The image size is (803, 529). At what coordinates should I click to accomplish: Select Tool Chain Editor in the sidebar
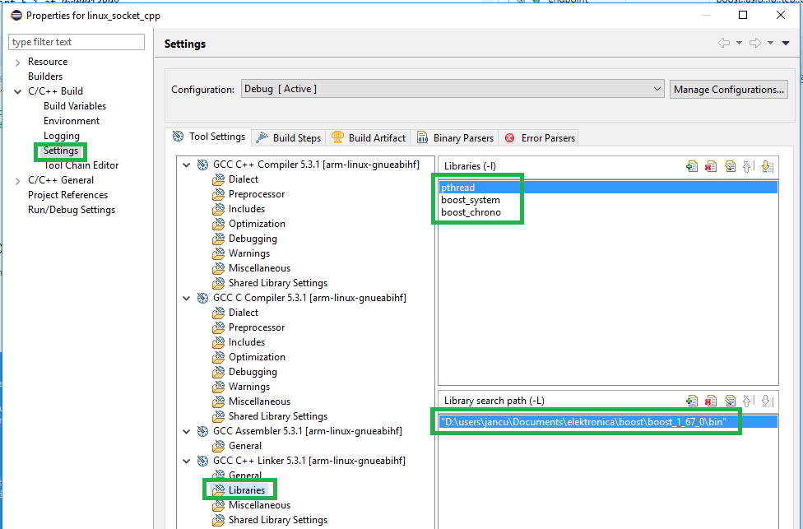(81, 165)
